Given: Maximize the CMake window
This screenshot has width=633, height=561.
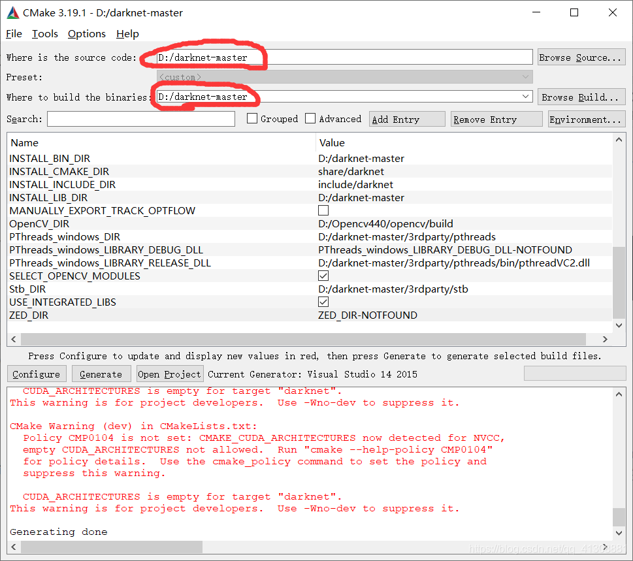Looking at the screenshot, I should (x=574, y=12).
